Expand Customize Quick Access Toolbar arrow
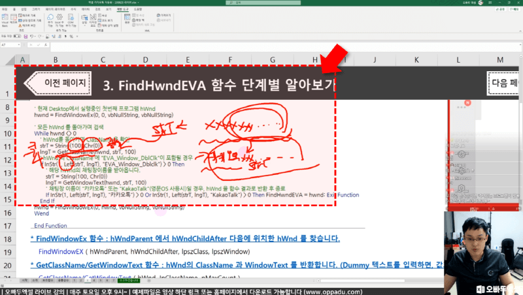 tap(77, 37)
